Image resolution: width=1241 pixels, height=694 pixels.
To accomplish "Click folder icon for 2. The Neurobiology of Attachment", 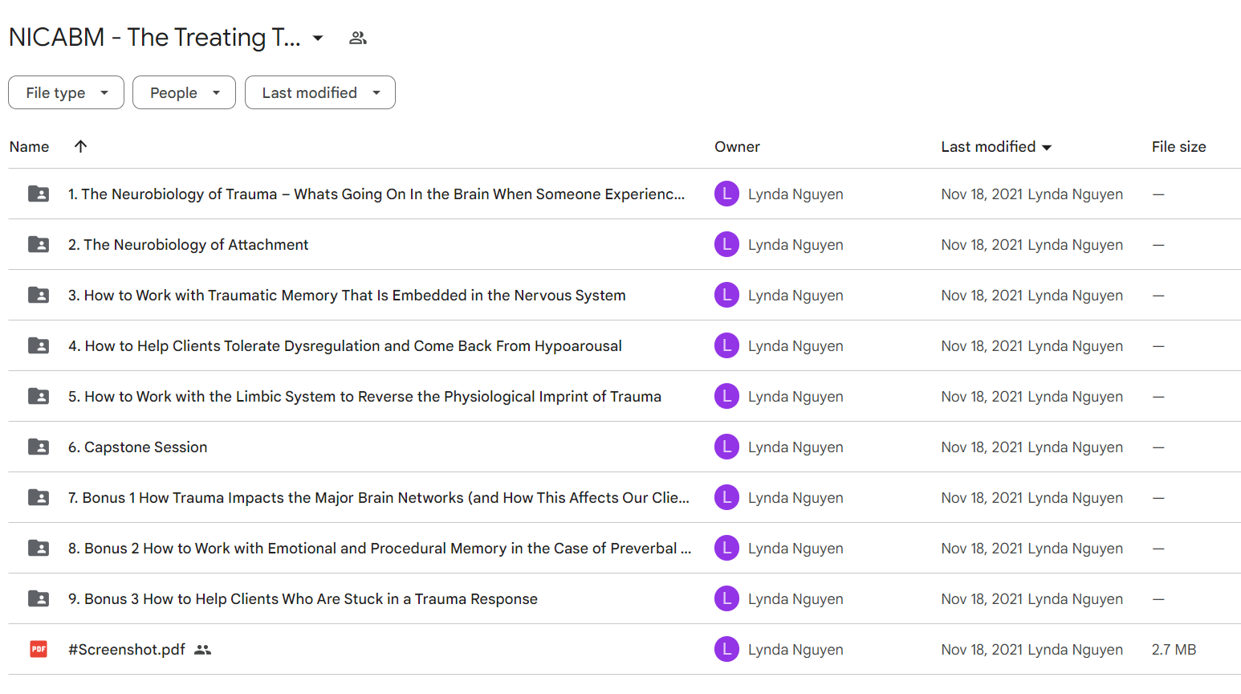I will click(x=39, y=244).
